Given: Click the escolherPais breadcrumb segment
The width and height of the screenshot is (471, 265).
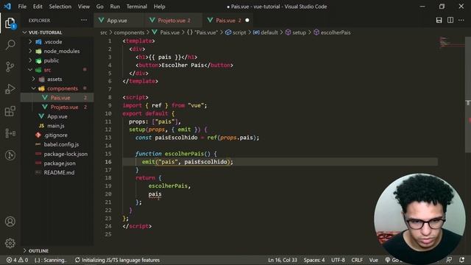Looking at the screenshot, I should [332, 32].
